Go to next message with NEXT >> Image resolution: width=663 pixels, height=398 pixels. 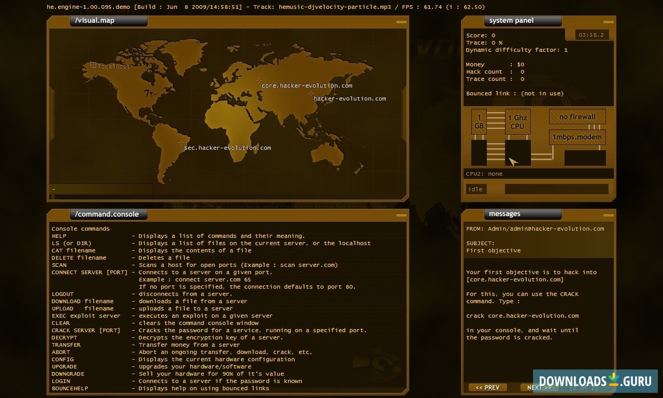tap(539, 388)
